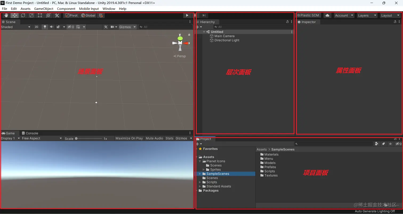Viewport: 403px width, 214px height.
Task: Select the Rect tool
Action: [40, 15]
